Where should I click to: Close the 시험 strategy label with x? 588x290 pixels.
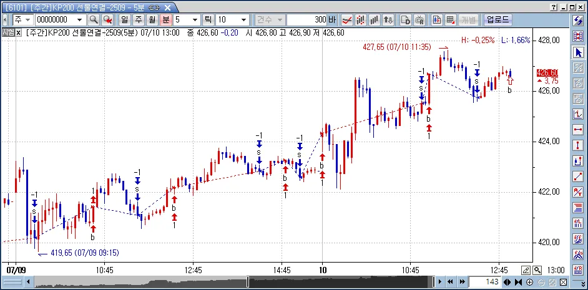click(x=17, y=32)
